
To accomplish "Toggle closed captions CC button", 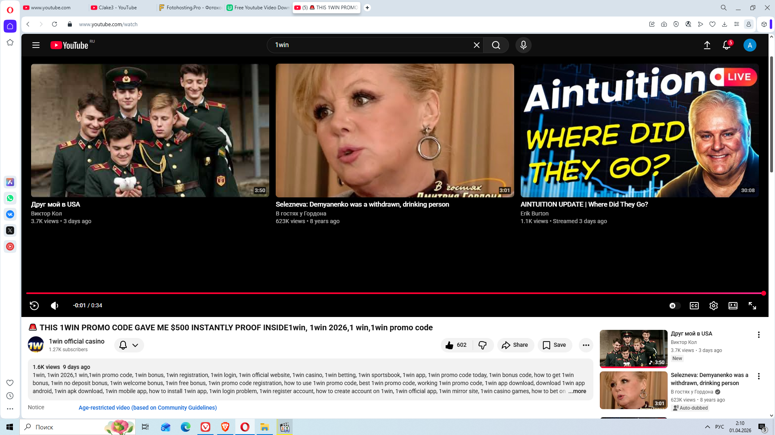I will [694, 306].
